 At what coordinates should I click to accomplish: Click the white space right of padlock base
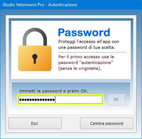(55, 58)
